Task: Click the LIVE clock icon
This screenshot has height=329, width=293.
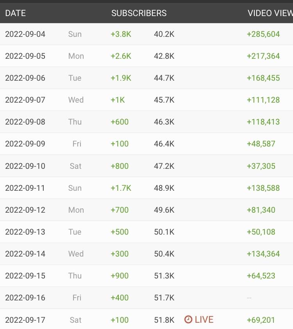Action: tap(188, 320)
